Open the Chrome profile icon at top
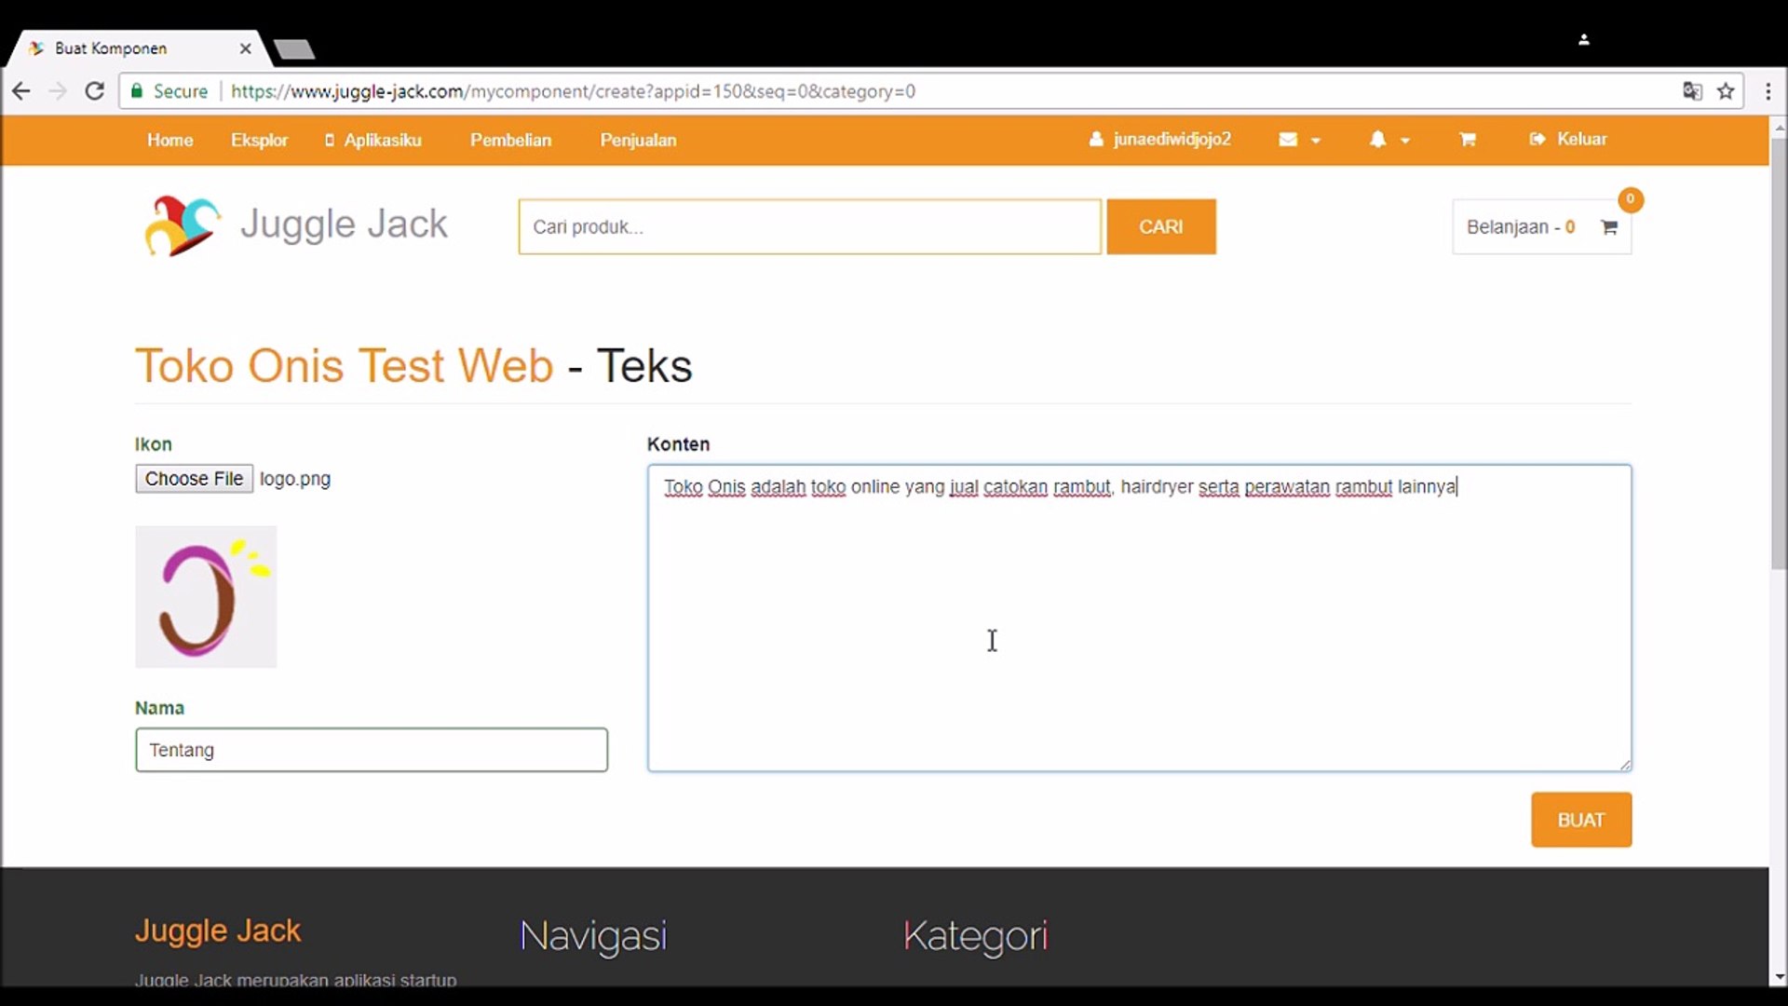This screenshot has height=1006, width=1788. coord(1583,39)
